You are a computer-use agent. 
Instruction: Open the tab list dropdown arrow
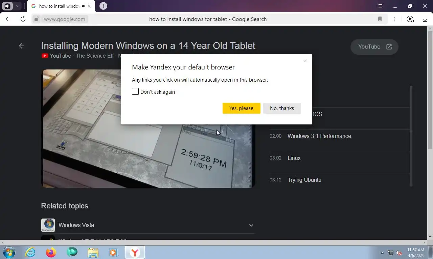(17, 6)
